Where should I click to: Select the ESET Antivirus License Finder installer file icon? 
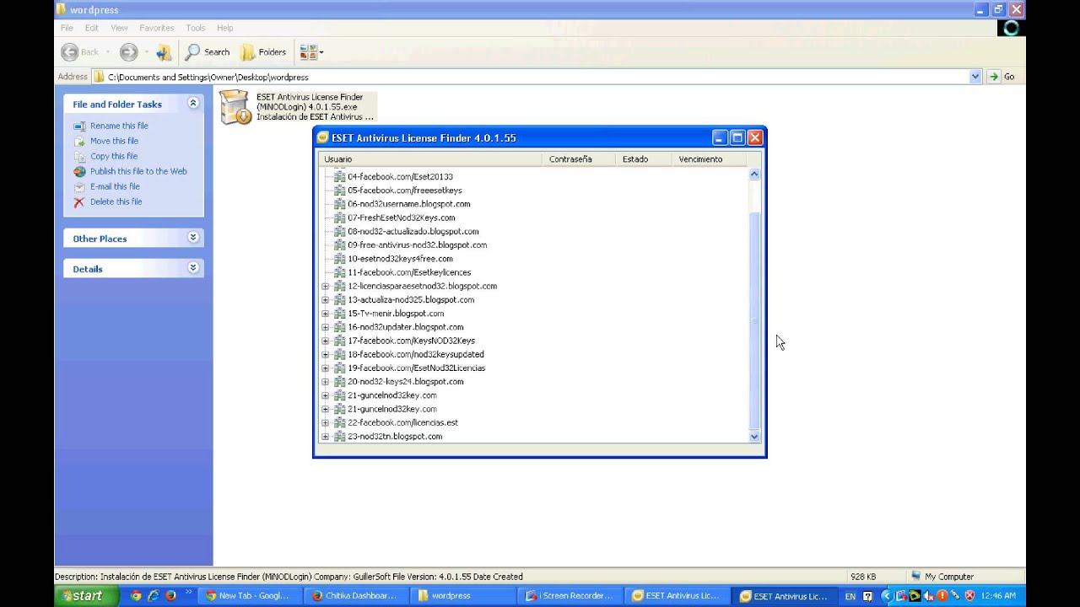pos(235,108)
